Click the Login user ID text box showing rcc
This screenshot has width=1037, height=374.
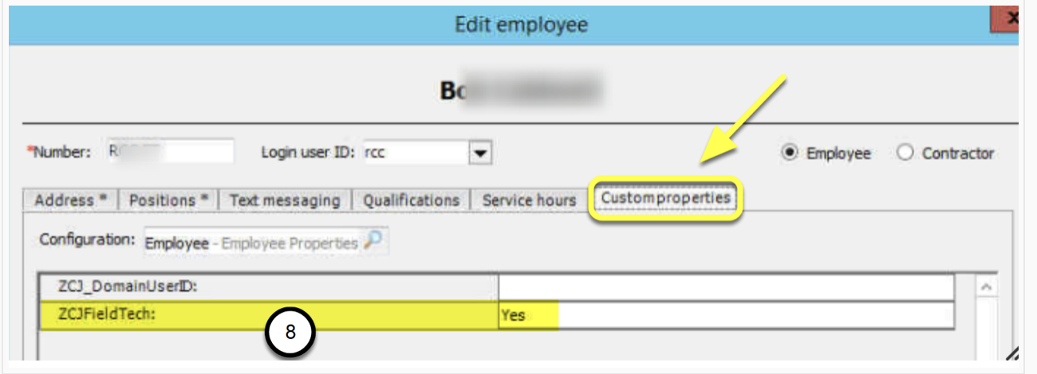pyautogui.click(x=413, y=152)
